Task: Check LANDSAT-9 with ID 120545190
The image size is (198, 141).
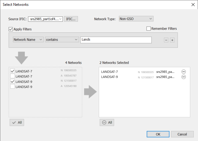Action: (x=13, y=87)
